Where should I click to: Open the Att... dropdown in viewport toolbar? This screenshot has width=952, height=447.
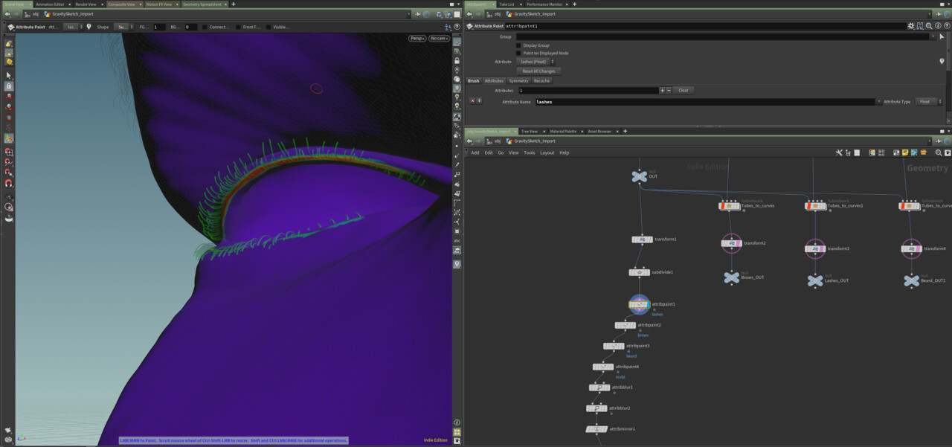point(71,27)
